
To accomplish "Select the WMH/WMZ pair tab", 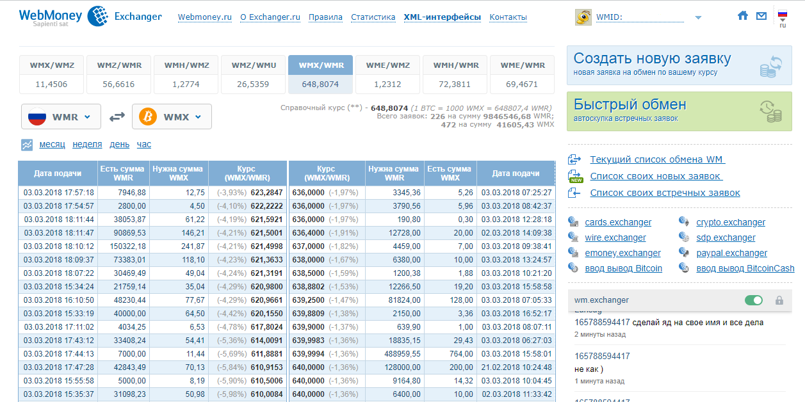I will (x=186, y=74).
